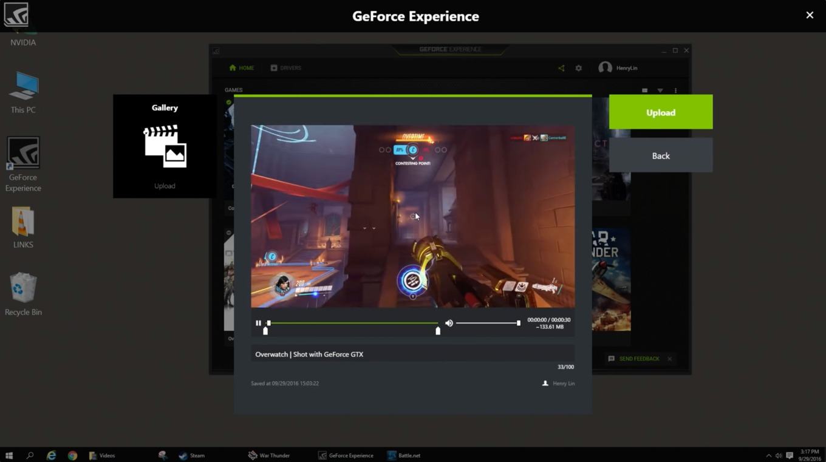Open the Action Center notifications icon
Screen dimensions: 826x462
[790, 455]
